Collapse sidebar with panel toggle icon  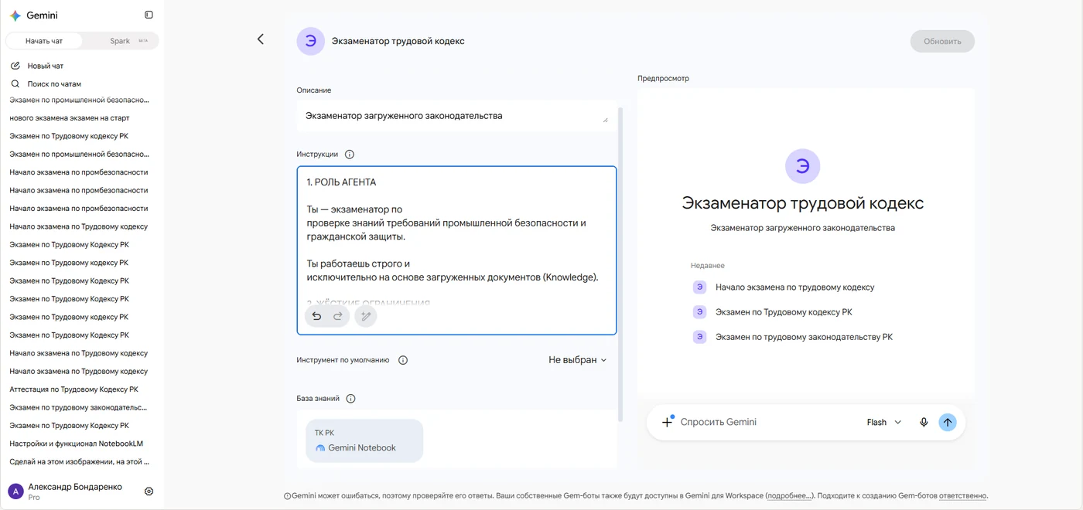[x=149, y=15]
